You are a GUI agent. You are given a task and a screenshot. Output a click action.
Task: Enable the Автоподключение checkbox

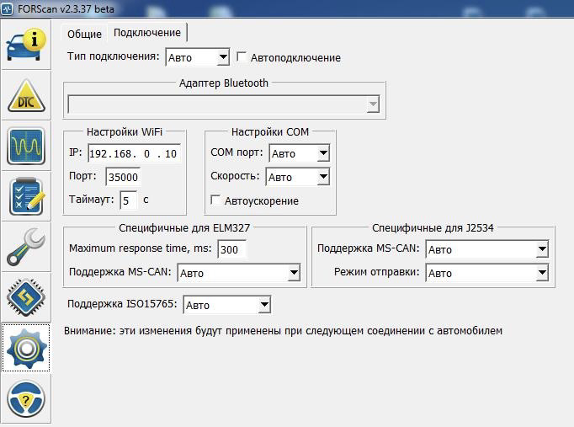242,56
